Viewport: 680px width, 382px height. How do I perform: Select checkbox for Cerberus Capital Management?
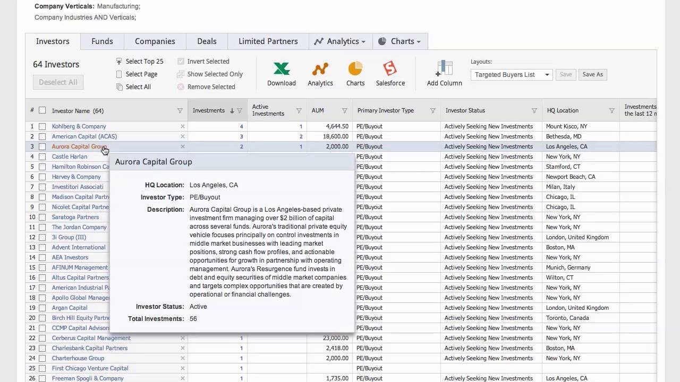coord(42,338)
